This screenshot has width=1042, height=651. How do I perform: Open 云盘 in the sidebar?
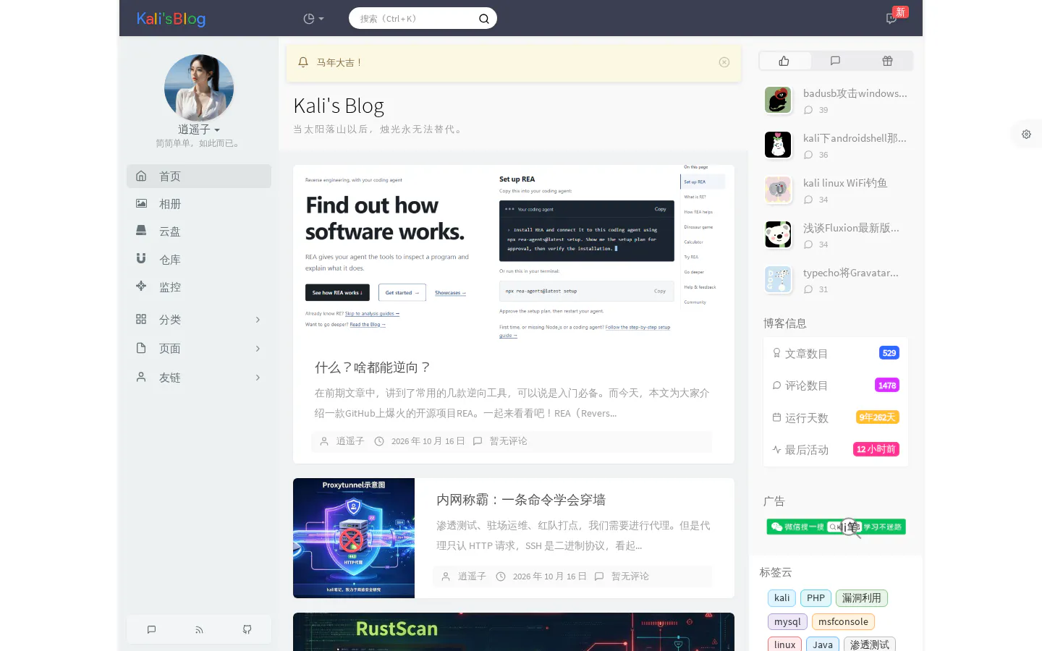pyautogui.click(x=199, y=231)
